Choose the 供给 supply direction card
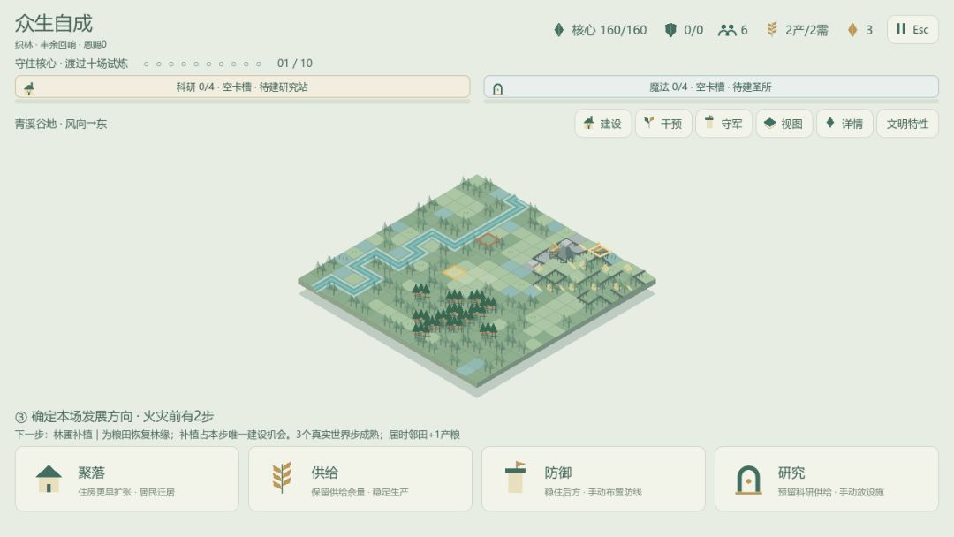The image size is (954, 537). tap(360, 479)
